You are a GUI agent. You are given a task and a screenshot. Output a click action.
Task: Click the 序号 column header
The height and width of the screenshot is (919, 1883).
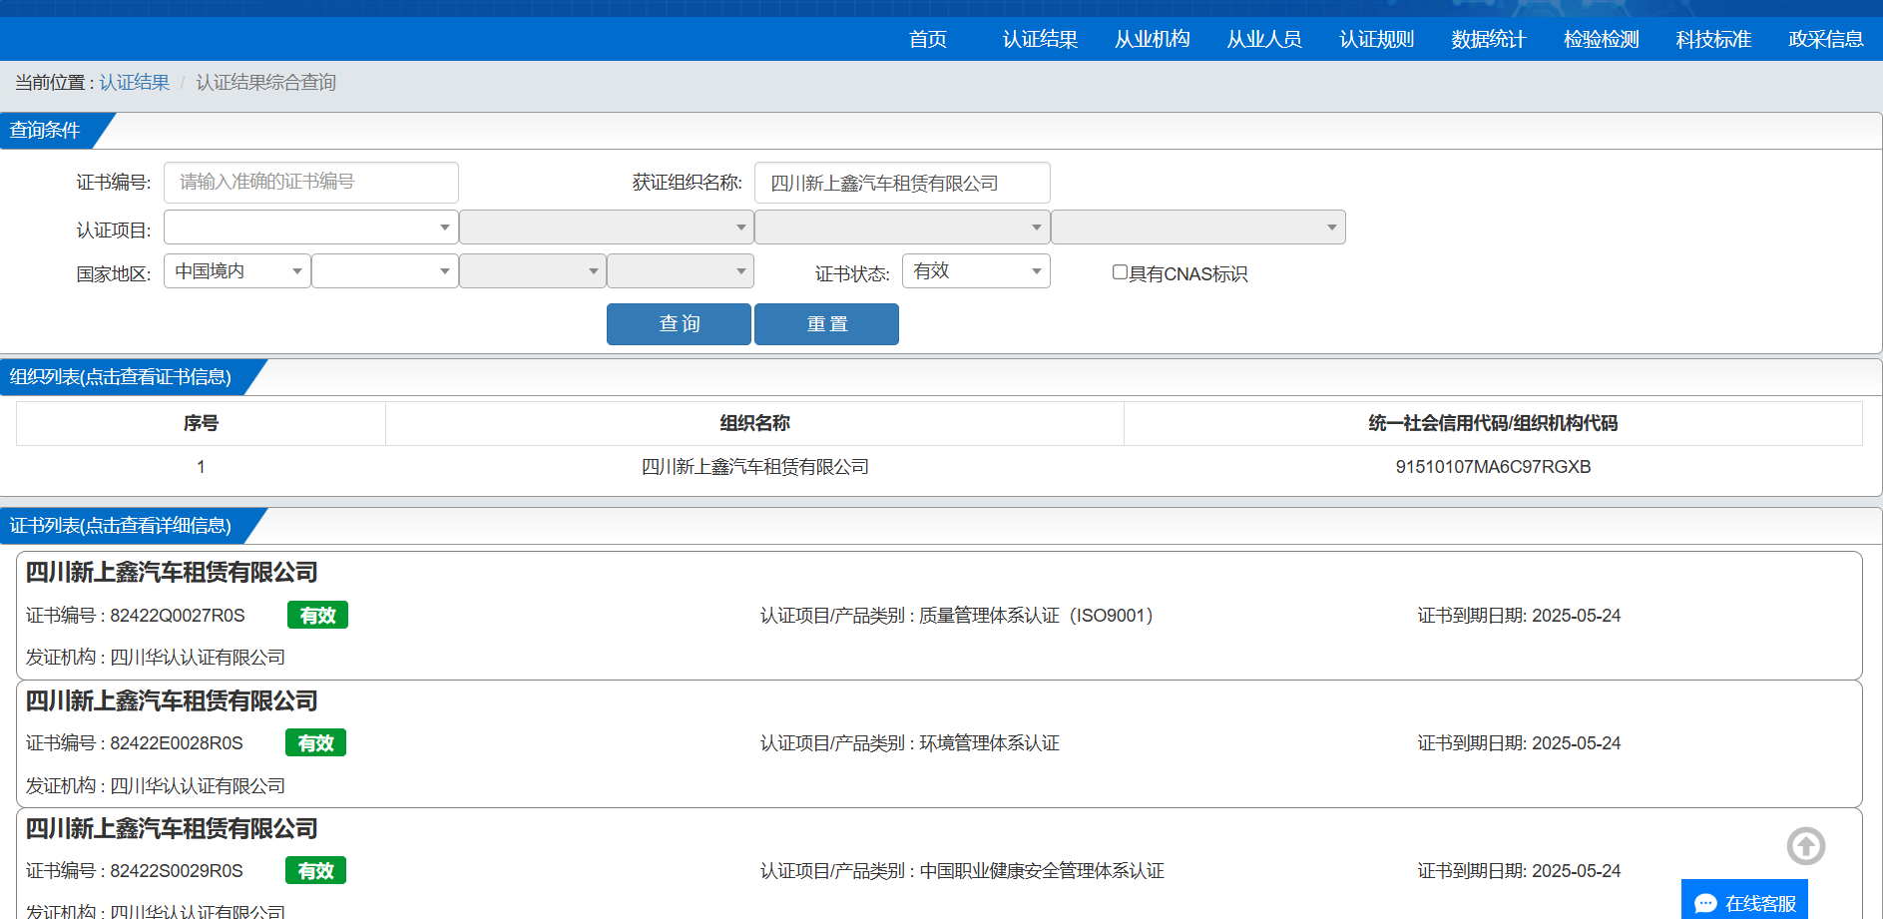point(201,423)
